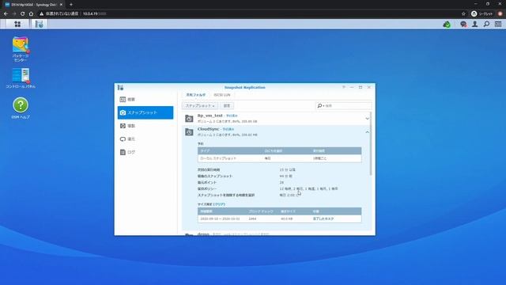Click the folder list scrollbar
Screen dimensions: 506x285
(x=371, y=144)
